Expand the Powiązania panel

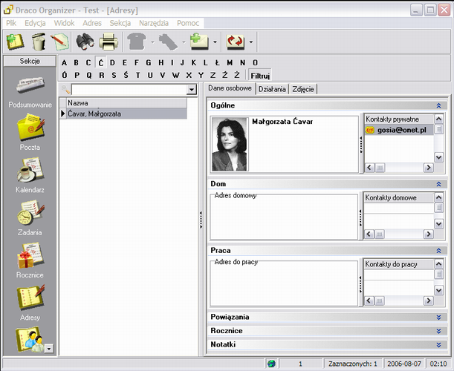click(x=438, y=318)
